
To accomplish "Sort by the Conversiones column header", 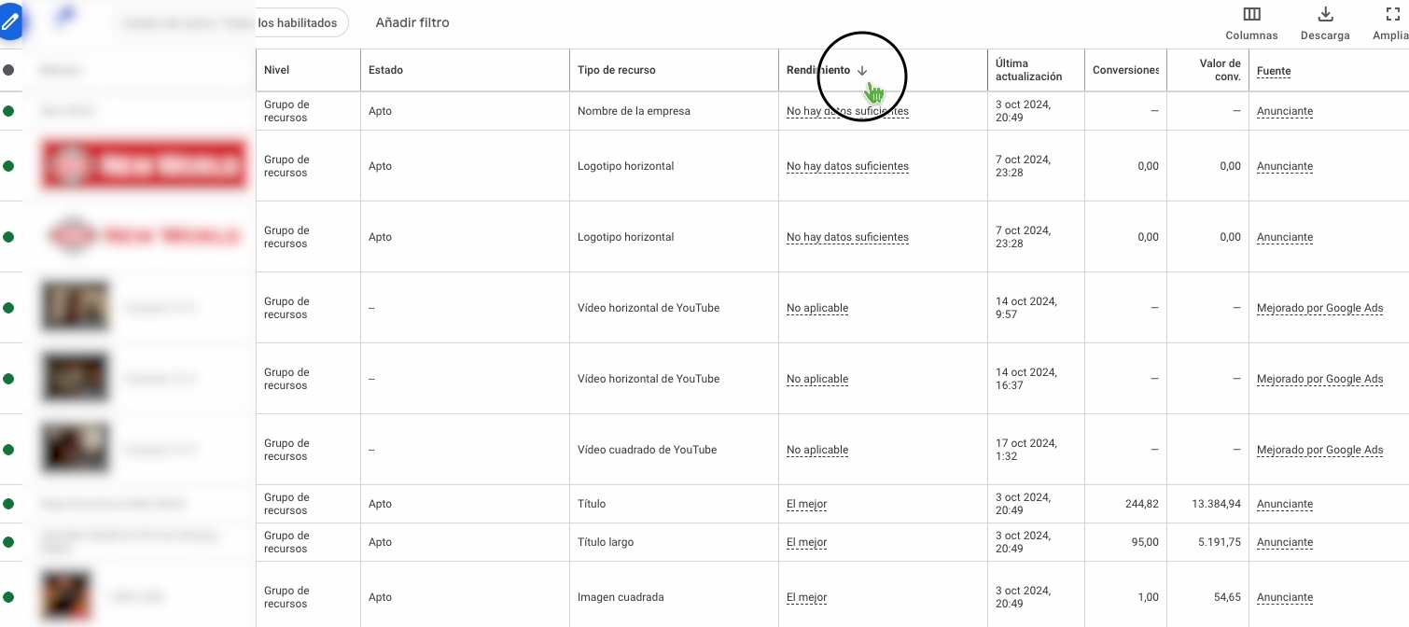I will pos(1125,70).
